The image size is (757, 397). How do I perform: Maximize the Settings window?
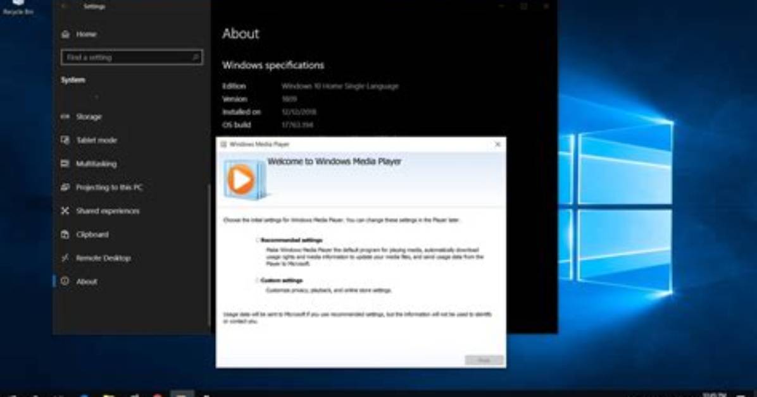click(x=524, y=6)
